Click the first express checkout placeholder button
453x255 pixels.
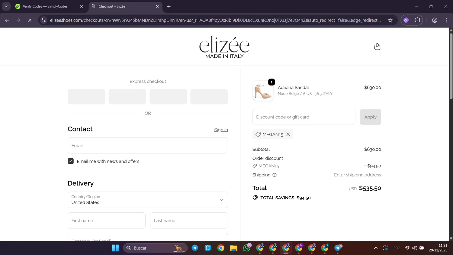86,97
